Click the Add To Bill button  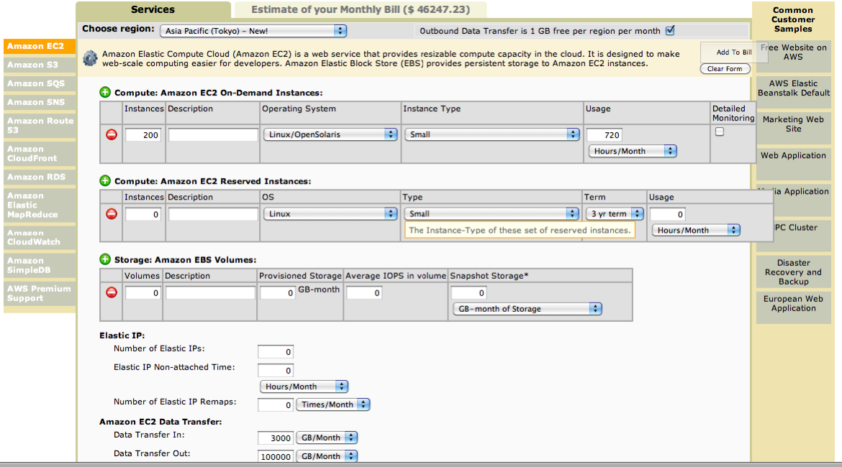[733, 52]
